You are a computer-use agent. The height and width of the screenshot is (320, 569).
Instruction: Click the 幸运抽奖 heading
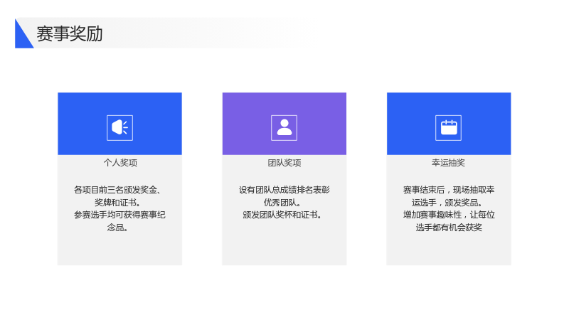pyautogui.click(x=449, y=163)
